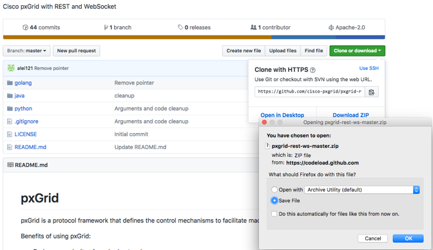Open golang's Remove pointer commit message
This screenshot has width=433, height=250.
point(134,83)
